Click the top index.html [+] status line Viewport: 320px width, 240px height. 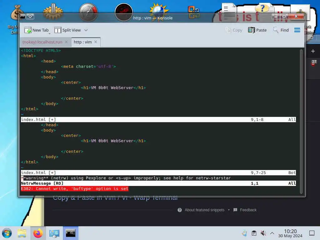coord(158,120)
